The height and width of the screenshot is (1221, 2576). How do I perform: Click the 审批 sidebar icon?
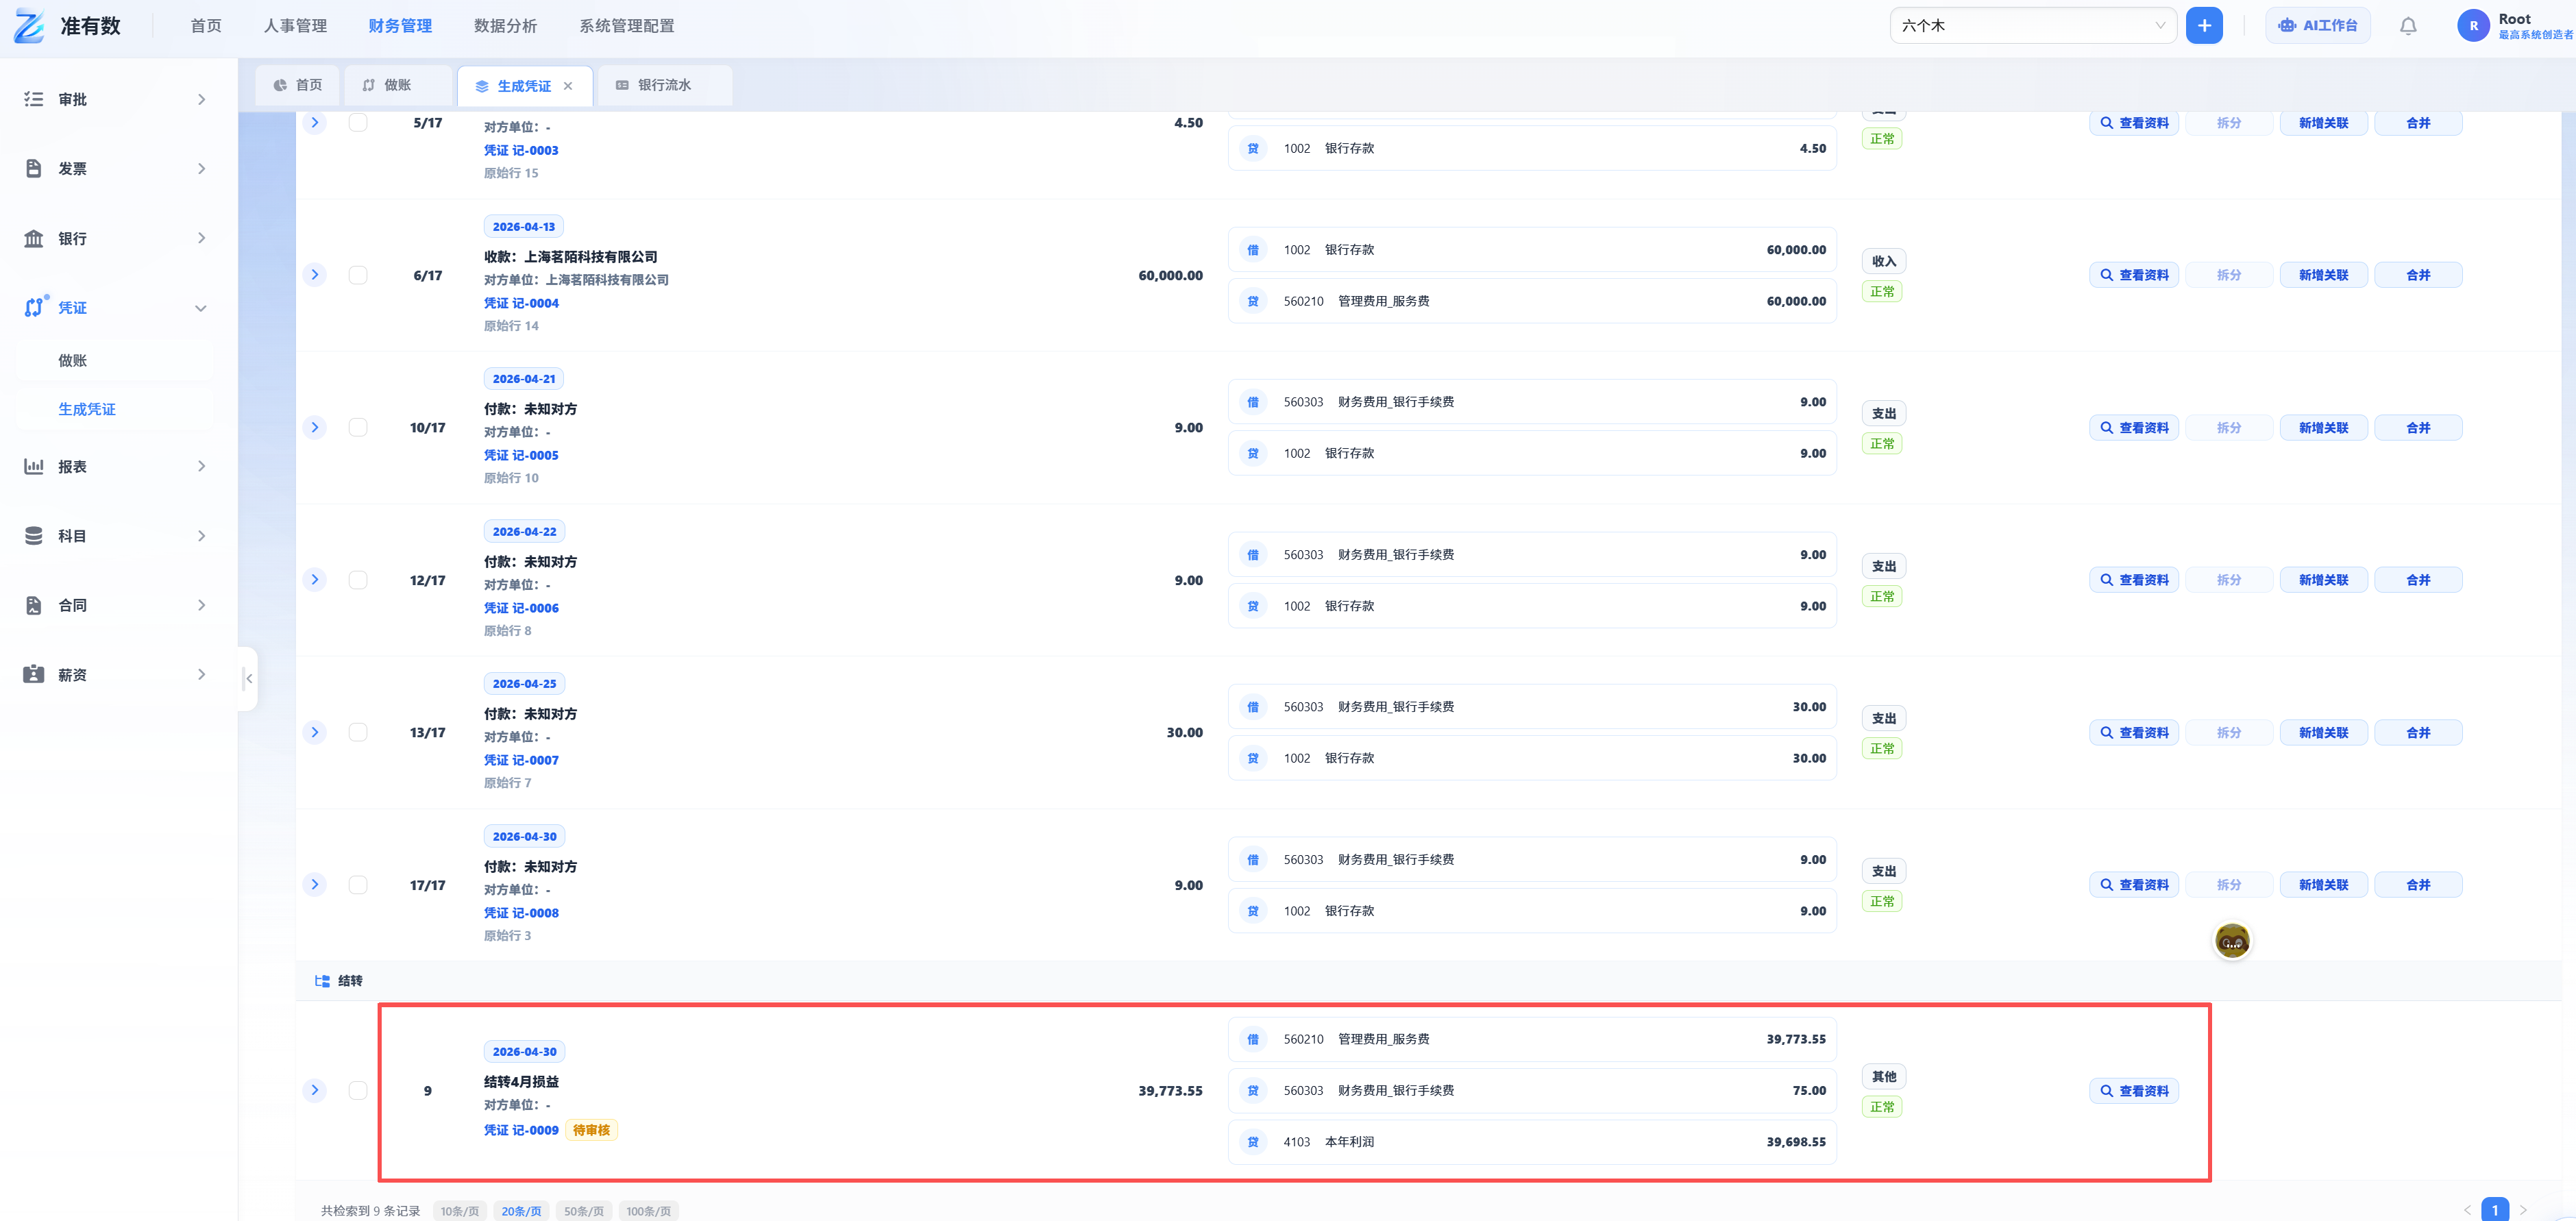(34, 99)
